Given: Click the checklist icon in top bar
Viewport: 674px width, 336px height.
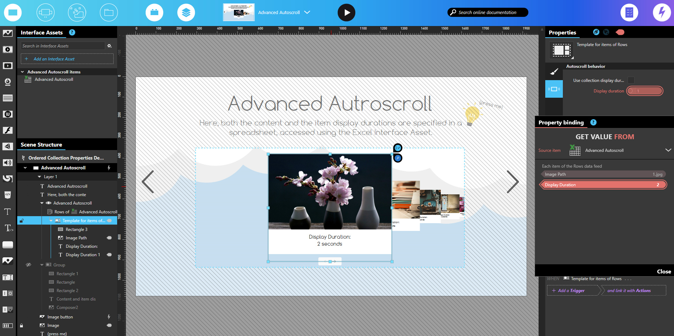Looking at the screenshot, I should 629,13.
